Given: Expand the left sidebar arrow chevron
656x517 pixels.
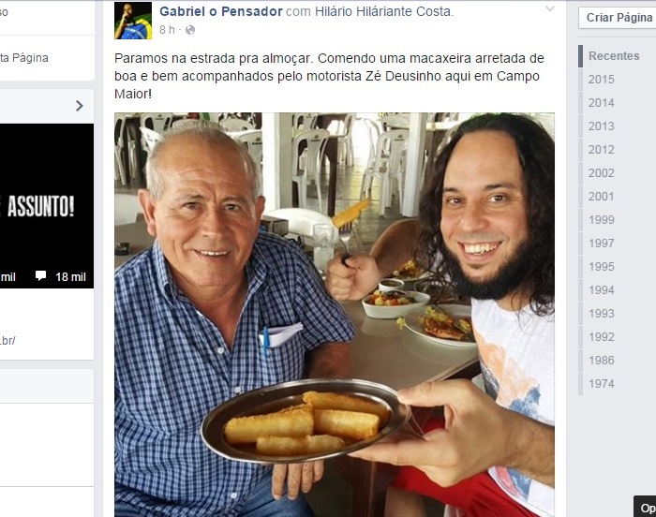Looking at the screenshot, I should click(79, 106).
